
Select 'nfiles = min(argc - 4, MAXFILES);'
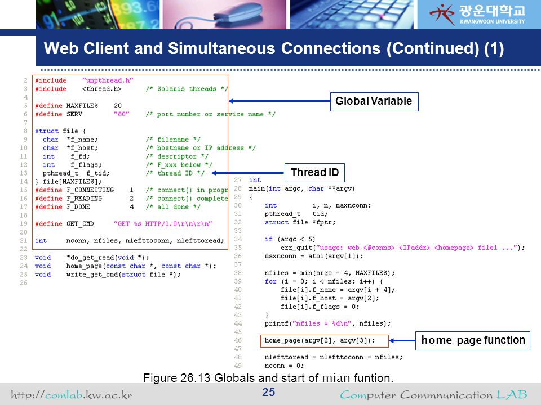(x=330, y=273)
